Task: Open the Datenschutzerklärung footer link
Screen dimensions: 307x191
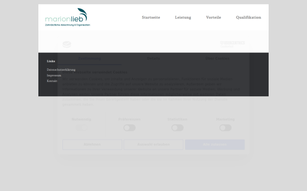Action: (x=61, y=70)
